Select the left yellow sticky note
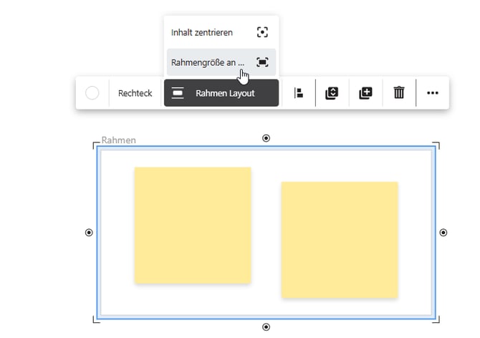This screenshot has width=480, height=338. pos(193,225)
